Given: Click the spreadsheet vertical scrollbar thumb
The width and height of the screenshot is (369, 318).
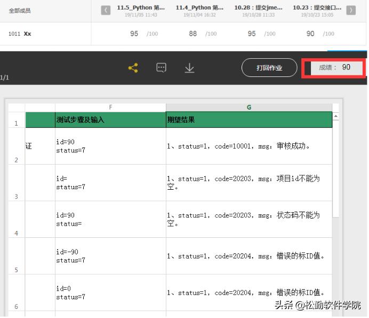Looking at the screenshot, I should click(335, 168).
